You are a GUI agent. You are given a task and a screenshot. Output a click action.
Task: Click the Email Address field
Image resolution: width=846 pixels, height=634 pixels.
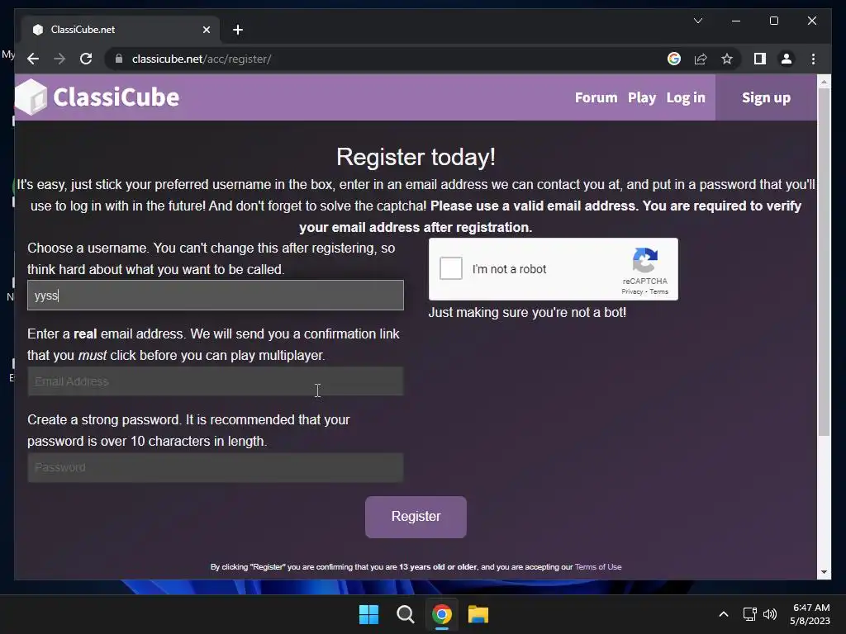(216, 381)
